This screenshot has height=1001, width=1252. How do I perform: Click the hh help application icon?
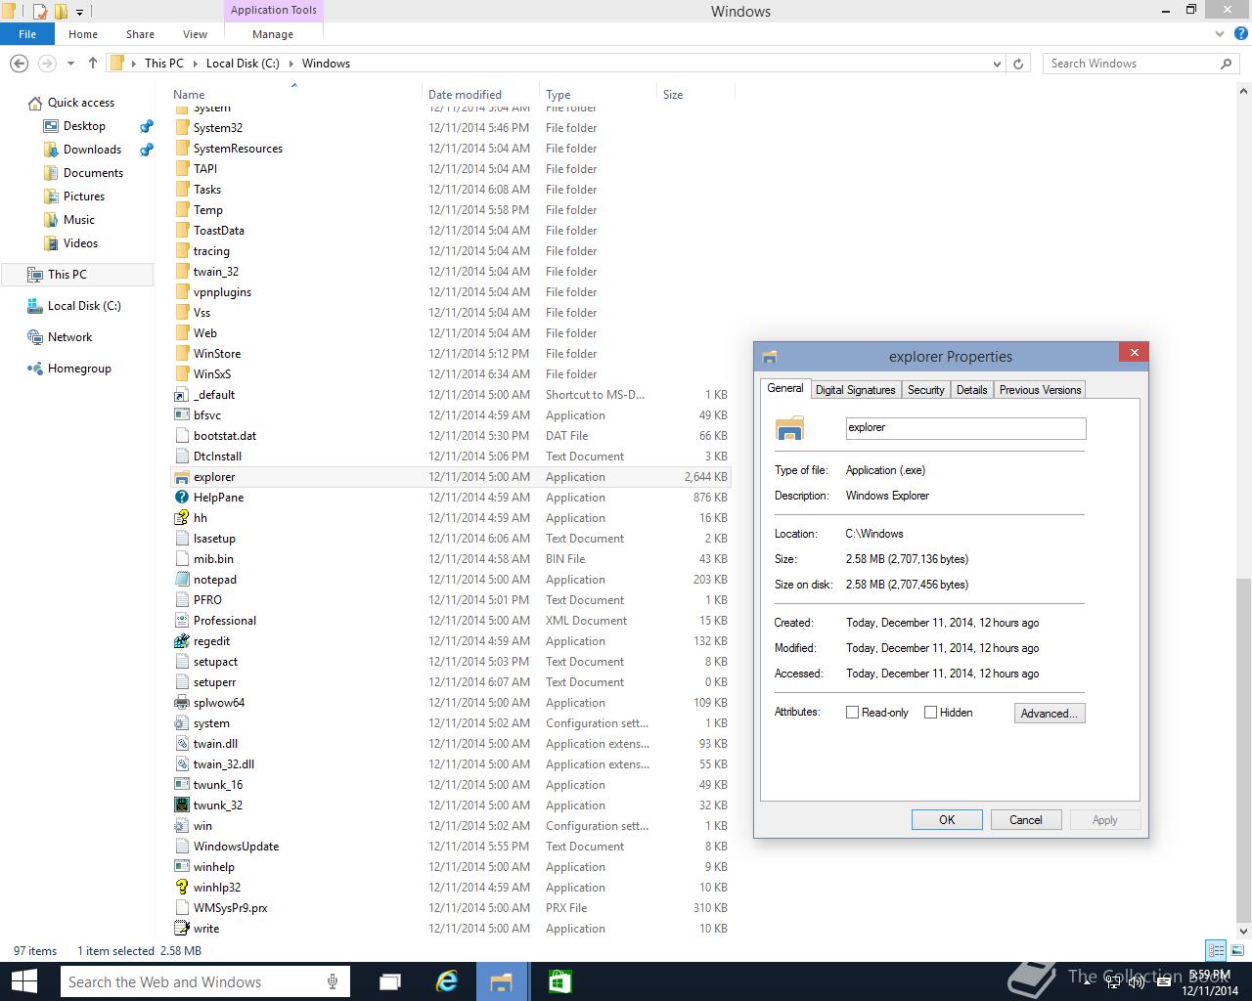(181, 518)
